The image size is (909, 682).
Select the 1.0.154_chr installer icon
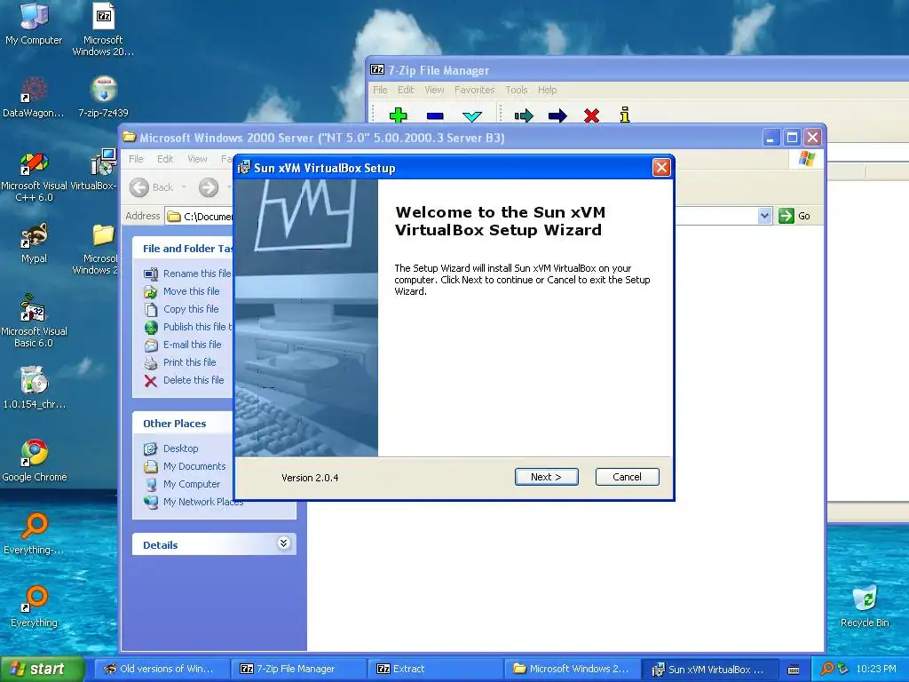pos(34,389)
